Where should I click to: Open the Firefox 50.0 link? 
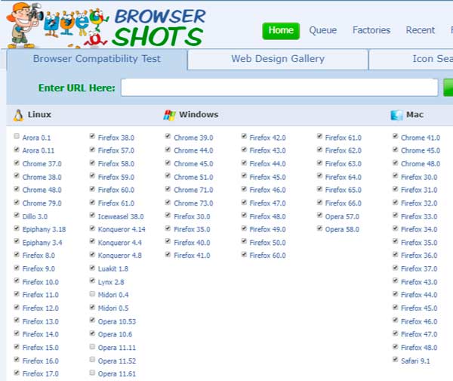point(267,243)
